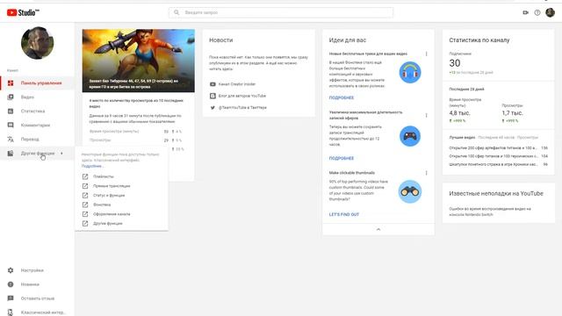
Task: Click the game controller illustration icon
Action: click(410, 136)
